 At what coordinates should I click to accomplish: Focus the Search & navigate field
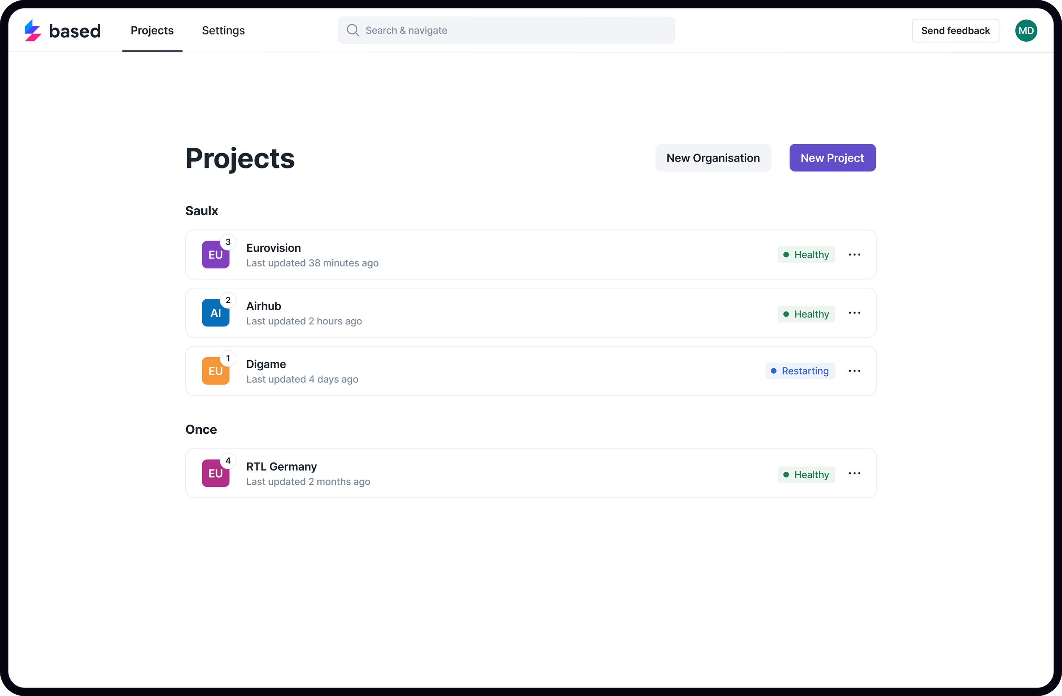(x=513, y=30)
